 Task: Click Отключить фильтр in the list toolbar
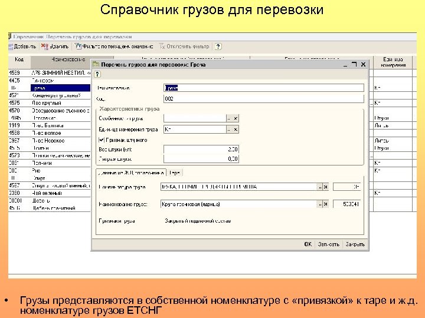point(184,47)
